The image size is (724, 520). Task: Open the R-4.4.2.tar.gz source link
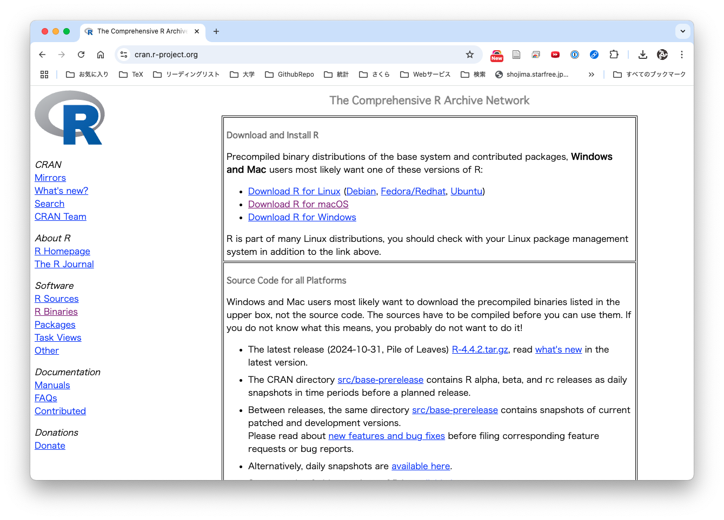pyautogui.click(x=480, y=349)
